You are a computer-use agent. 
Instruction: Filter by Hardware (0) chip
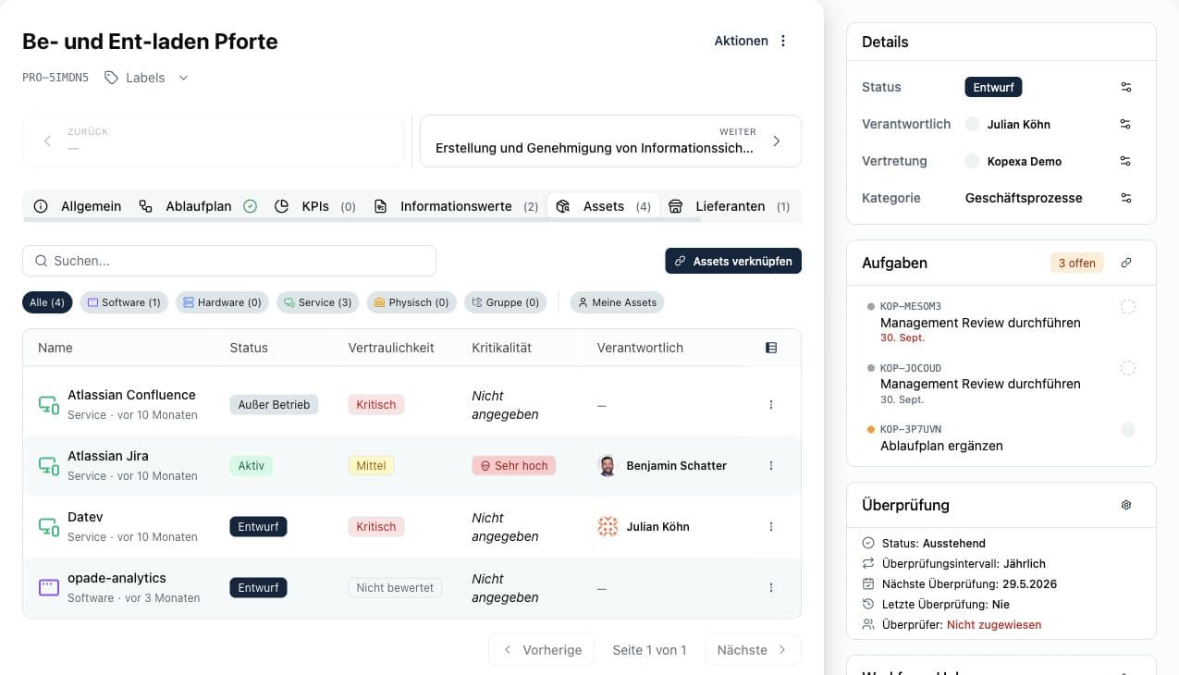click(x=222, y=302)
